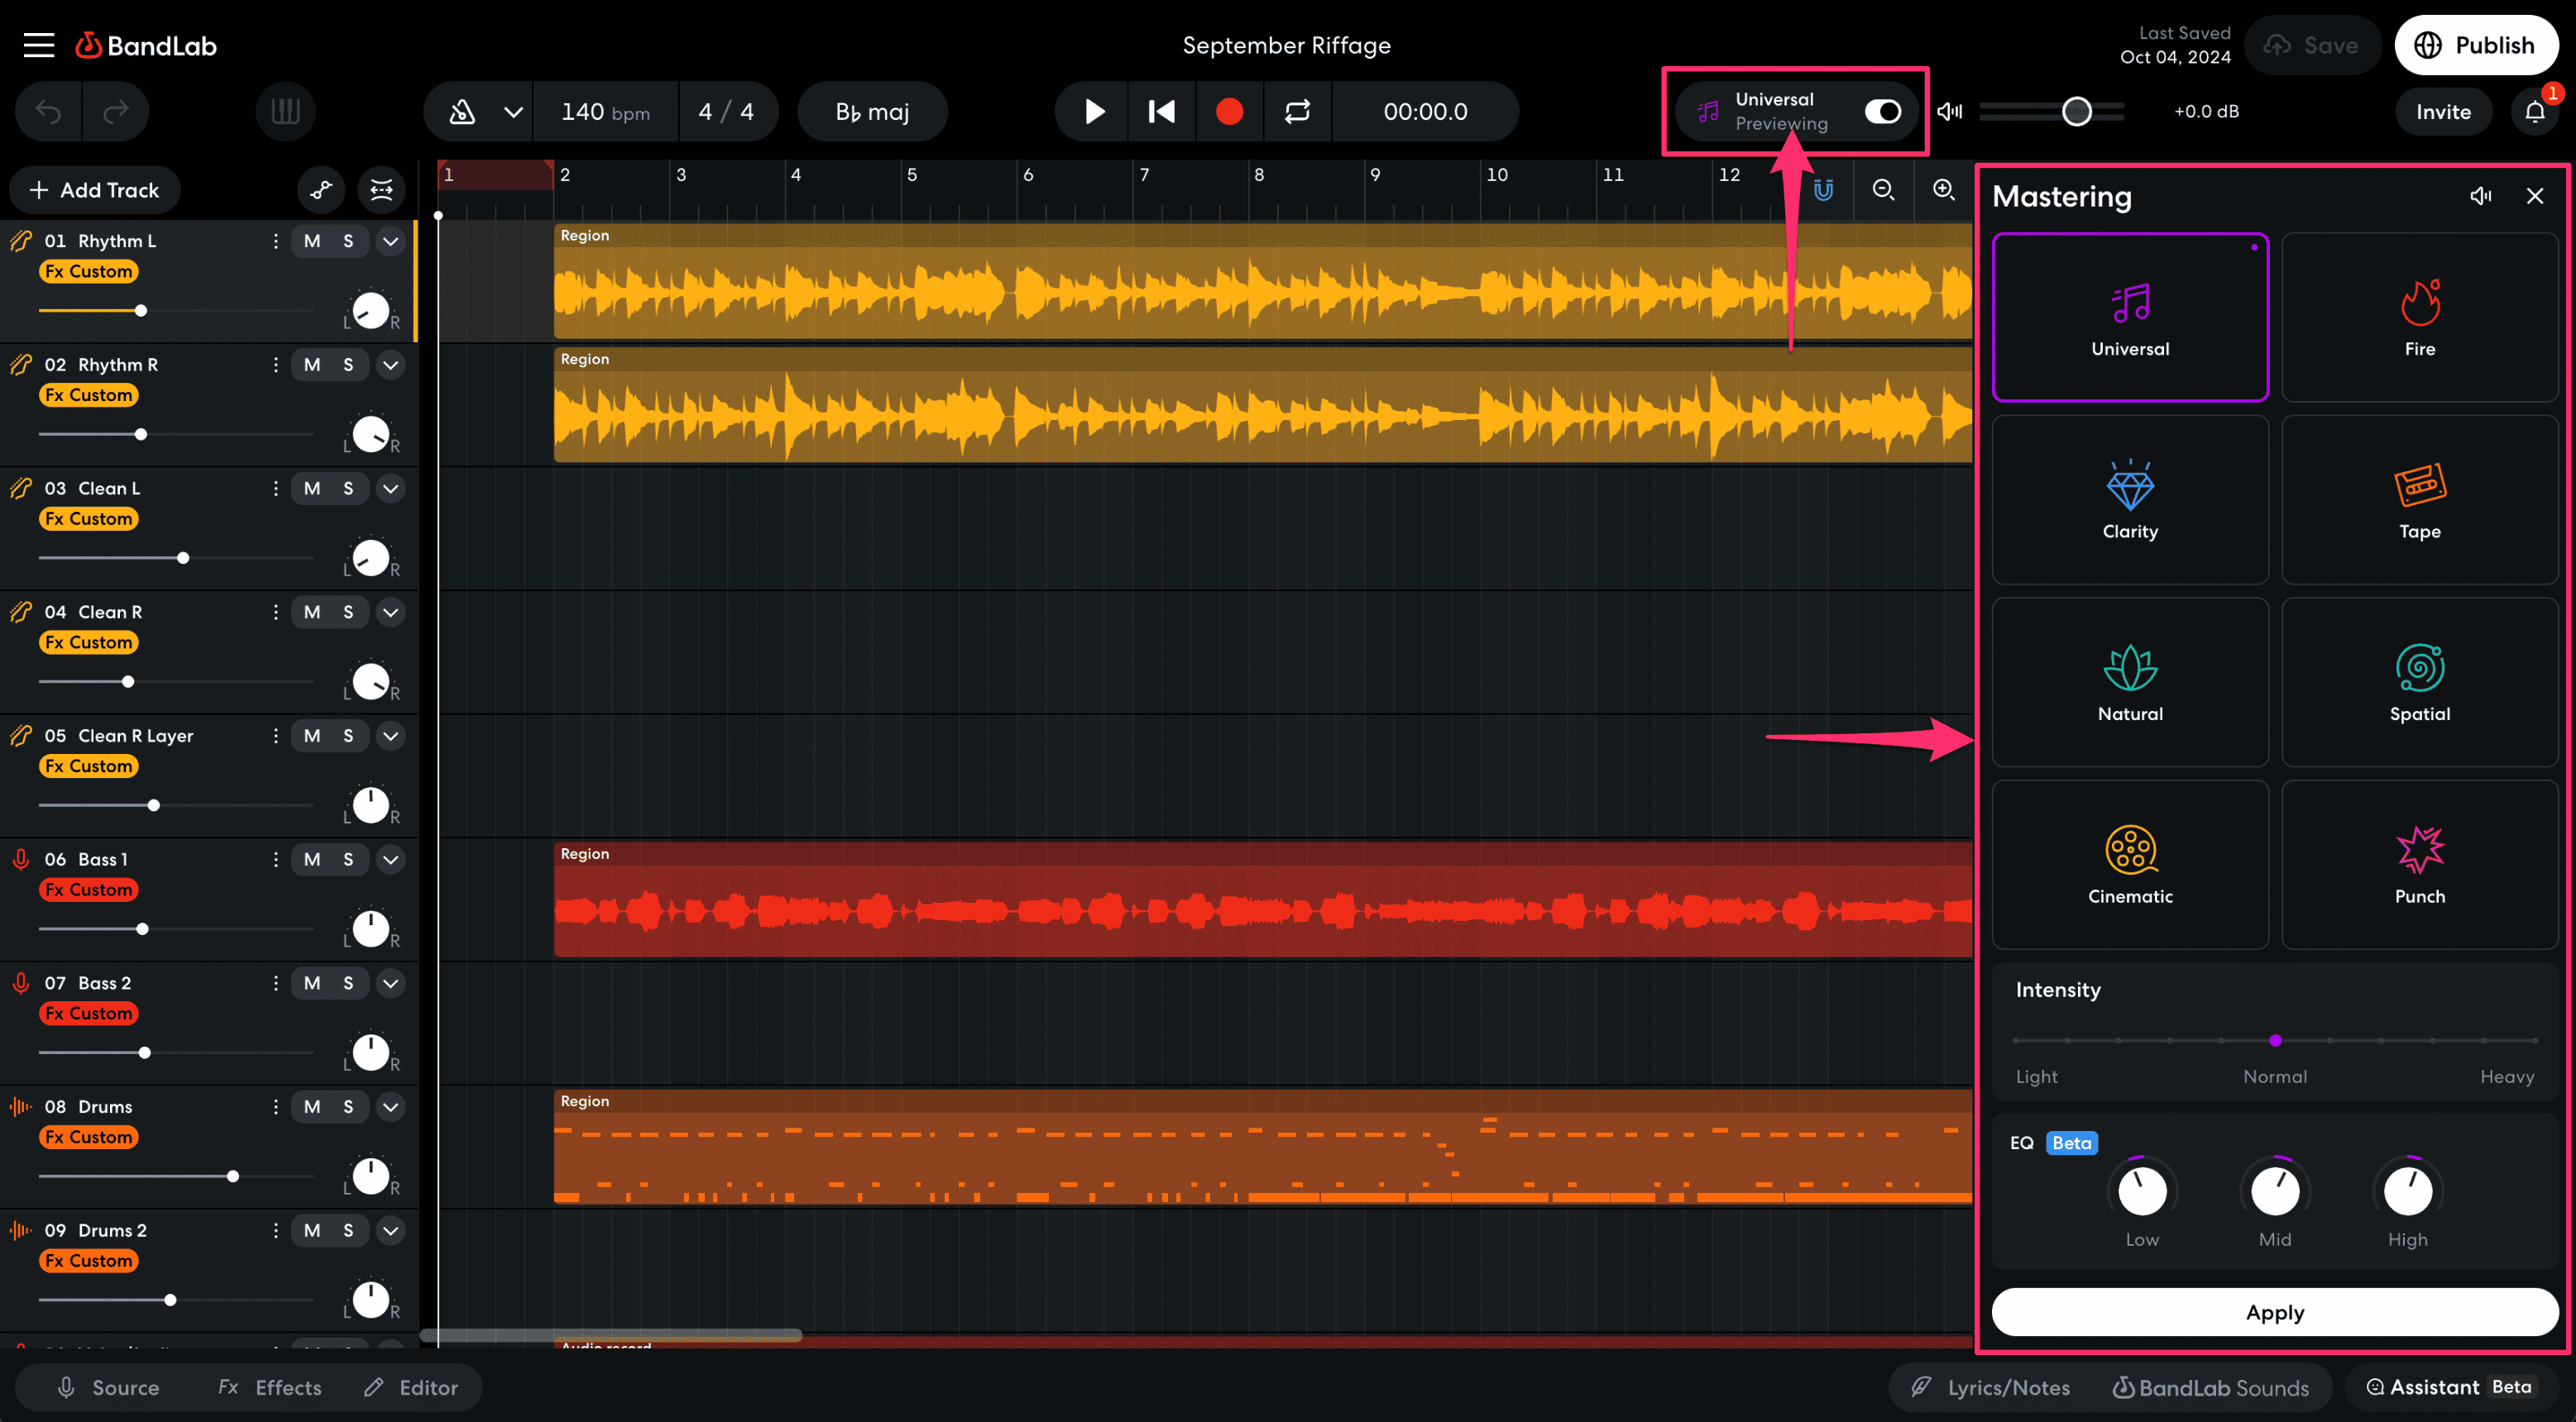Open the BandLab Sounds tab
Screen dimensions: 2576x1422
[2210, 1387]
